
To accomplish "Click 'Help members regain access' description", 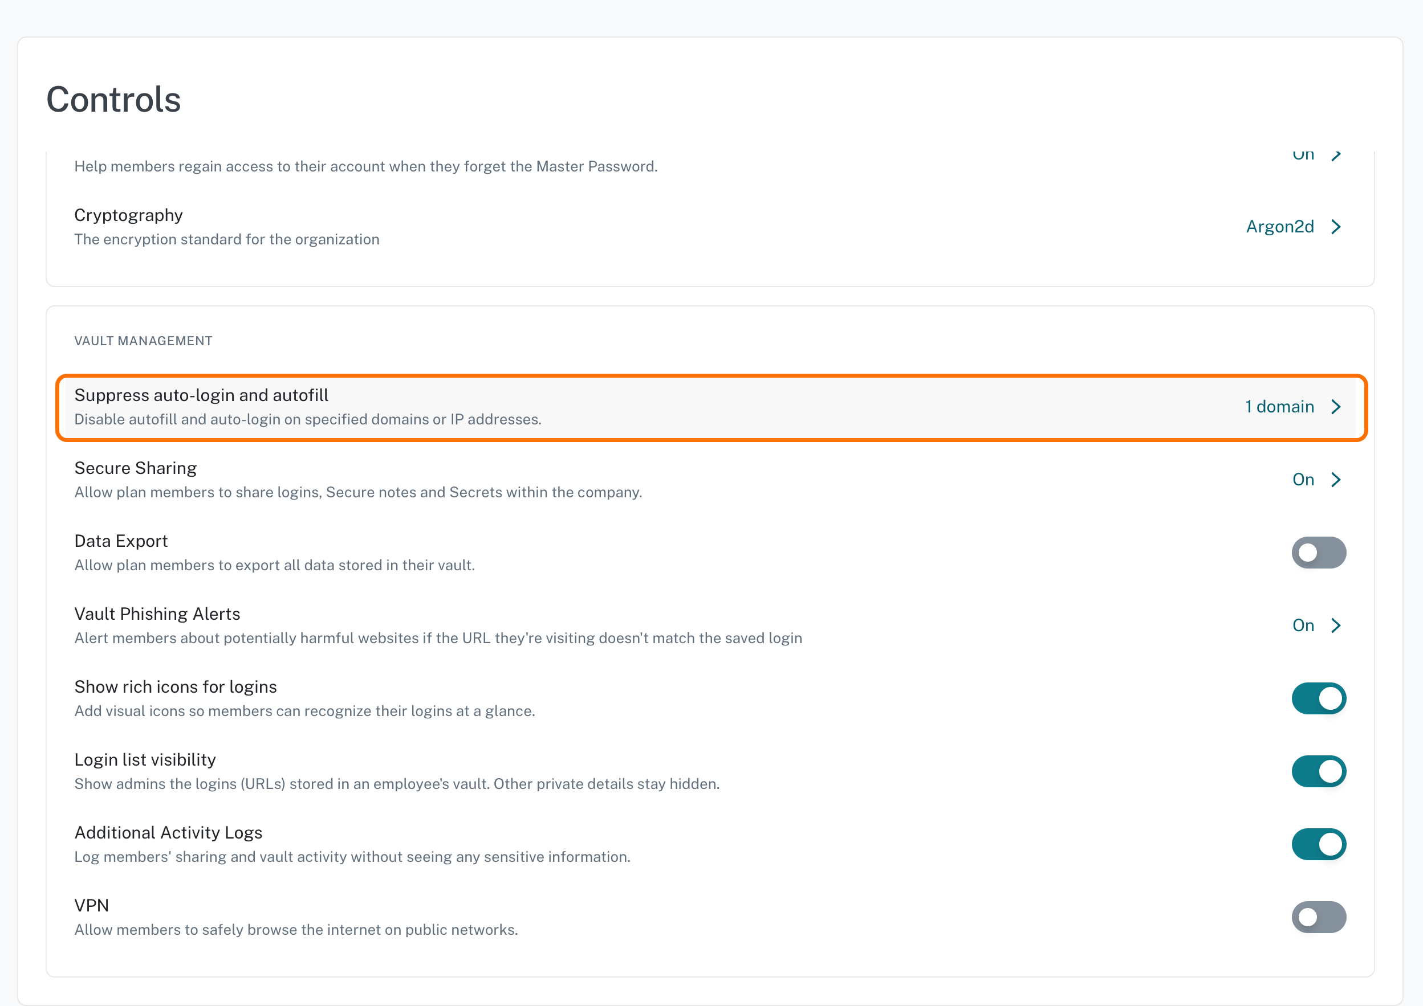I will [x=365, y=167].
